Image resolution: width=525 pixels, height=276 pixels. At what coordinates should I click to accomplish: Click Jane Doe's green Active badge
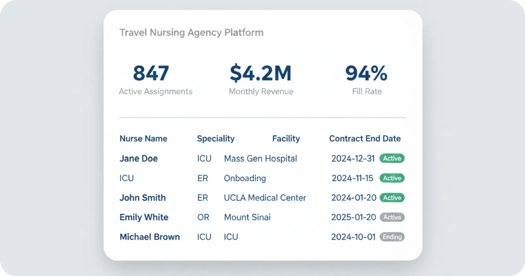click(392, 158)
